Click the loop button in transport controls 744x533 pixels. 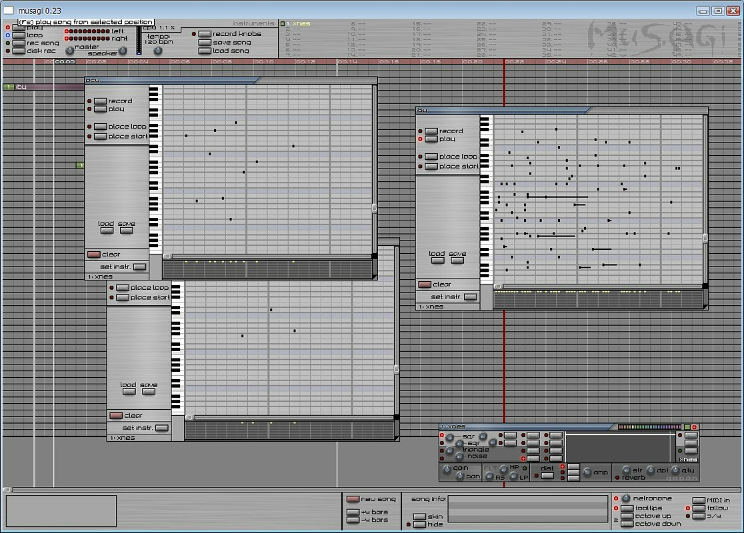19,35
